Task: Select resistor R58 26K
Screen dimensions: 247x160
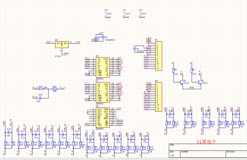Action: [55, 89]
